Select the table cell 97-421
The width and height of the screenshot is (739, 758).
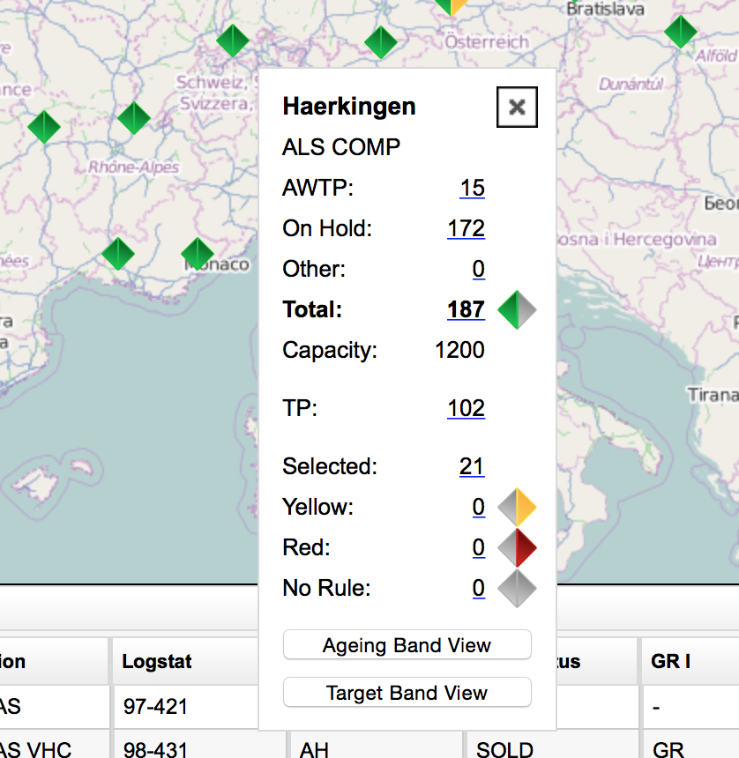pyautogui.click(x=156, y=707)
